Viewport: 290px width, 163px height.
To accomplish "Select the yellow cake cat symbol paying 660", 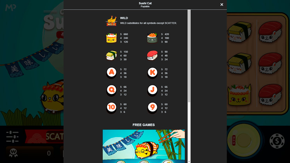I will (x=111, y=38).
